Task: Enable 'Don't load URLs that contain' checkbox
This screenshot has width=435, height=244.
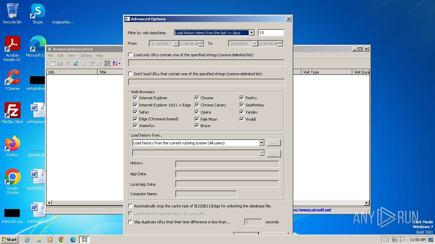Action: point(130,74)
